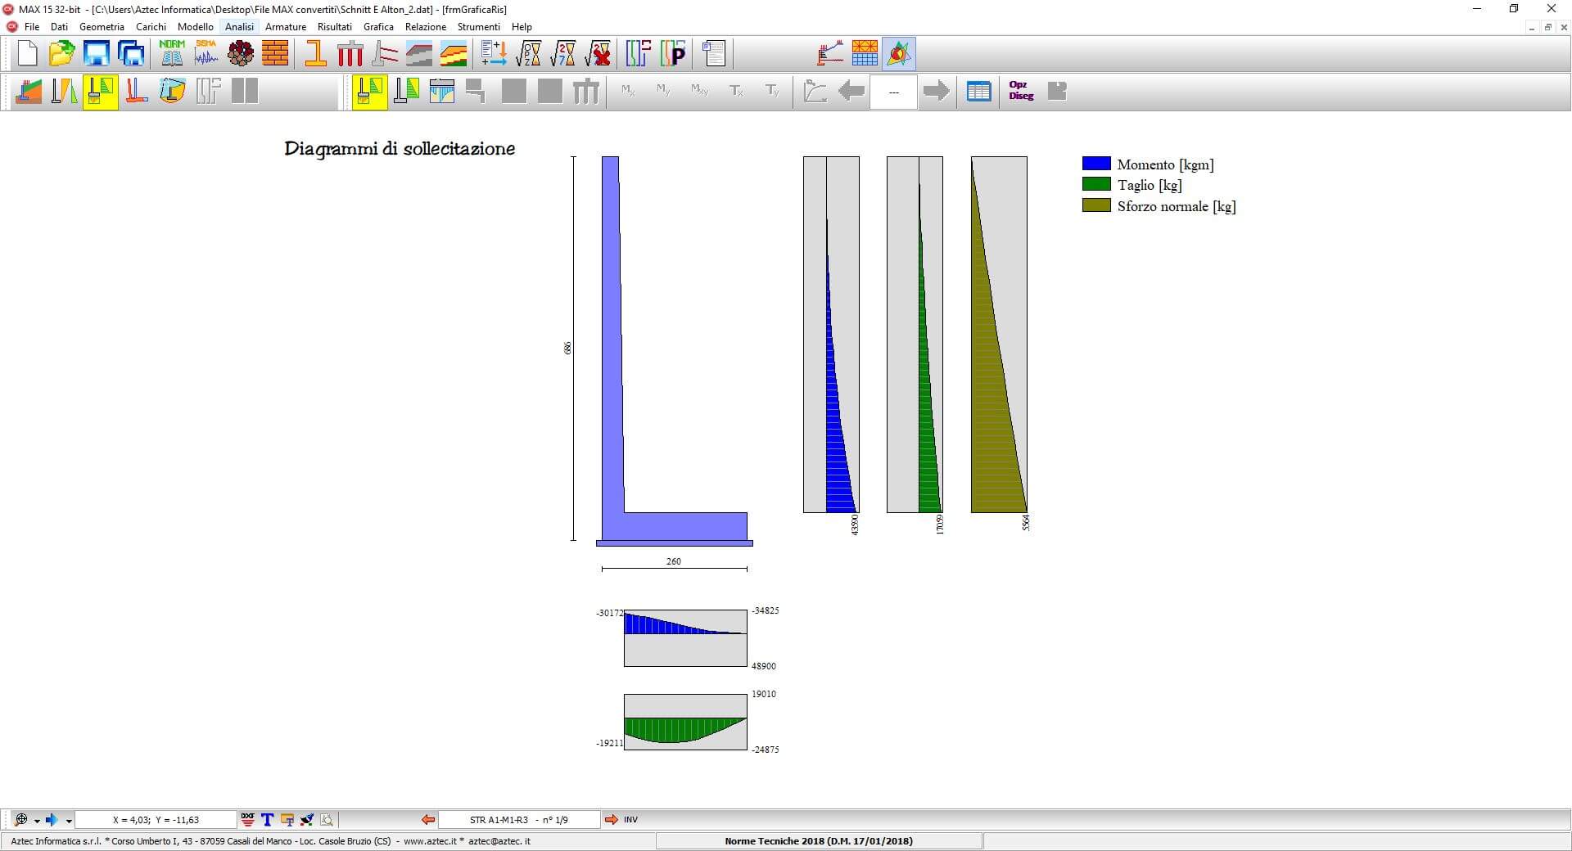Toggle the INV envelope option
The height and width of the screenshot is (851, 1572).
[x=630, y=819]
